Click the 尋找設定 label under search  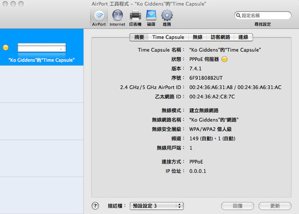tap(263, 24)
